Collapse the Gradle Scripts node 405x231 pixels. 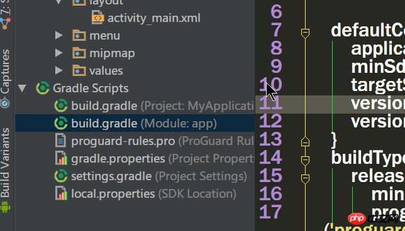coord(22,88)
